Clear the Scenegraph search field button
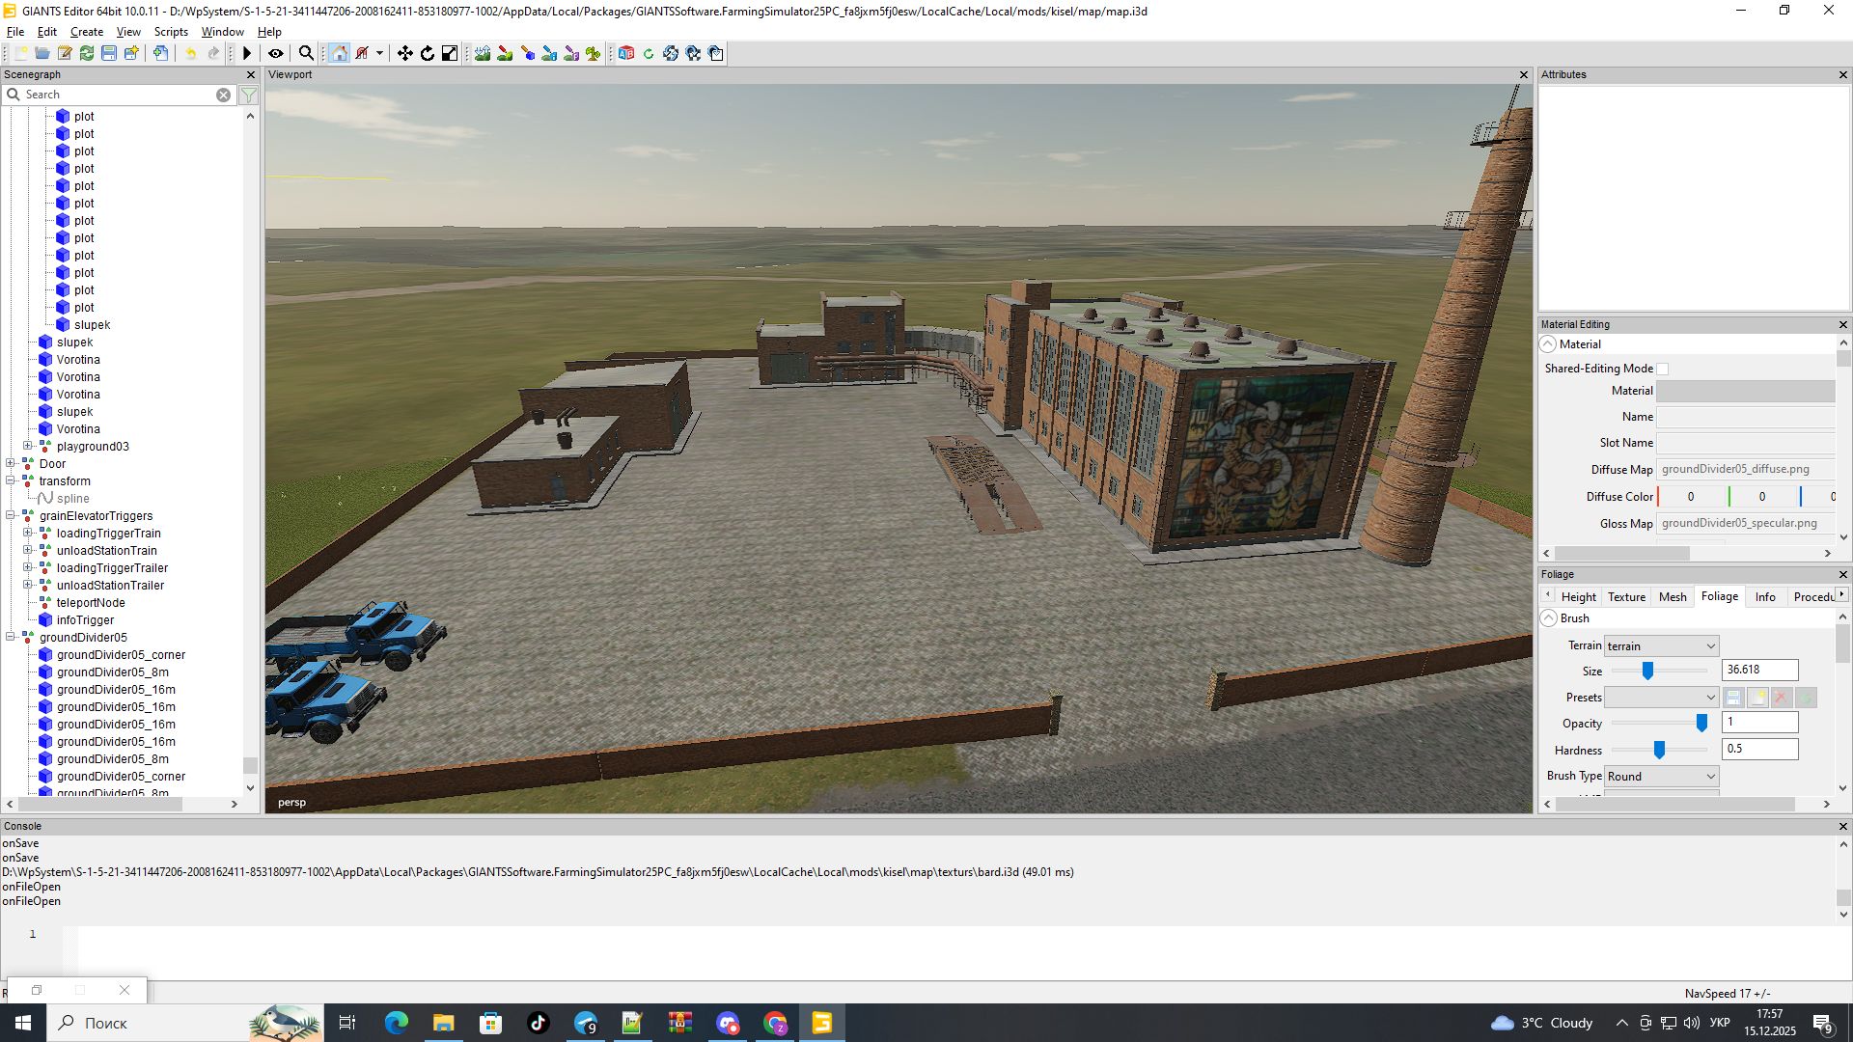 [223, 95]
